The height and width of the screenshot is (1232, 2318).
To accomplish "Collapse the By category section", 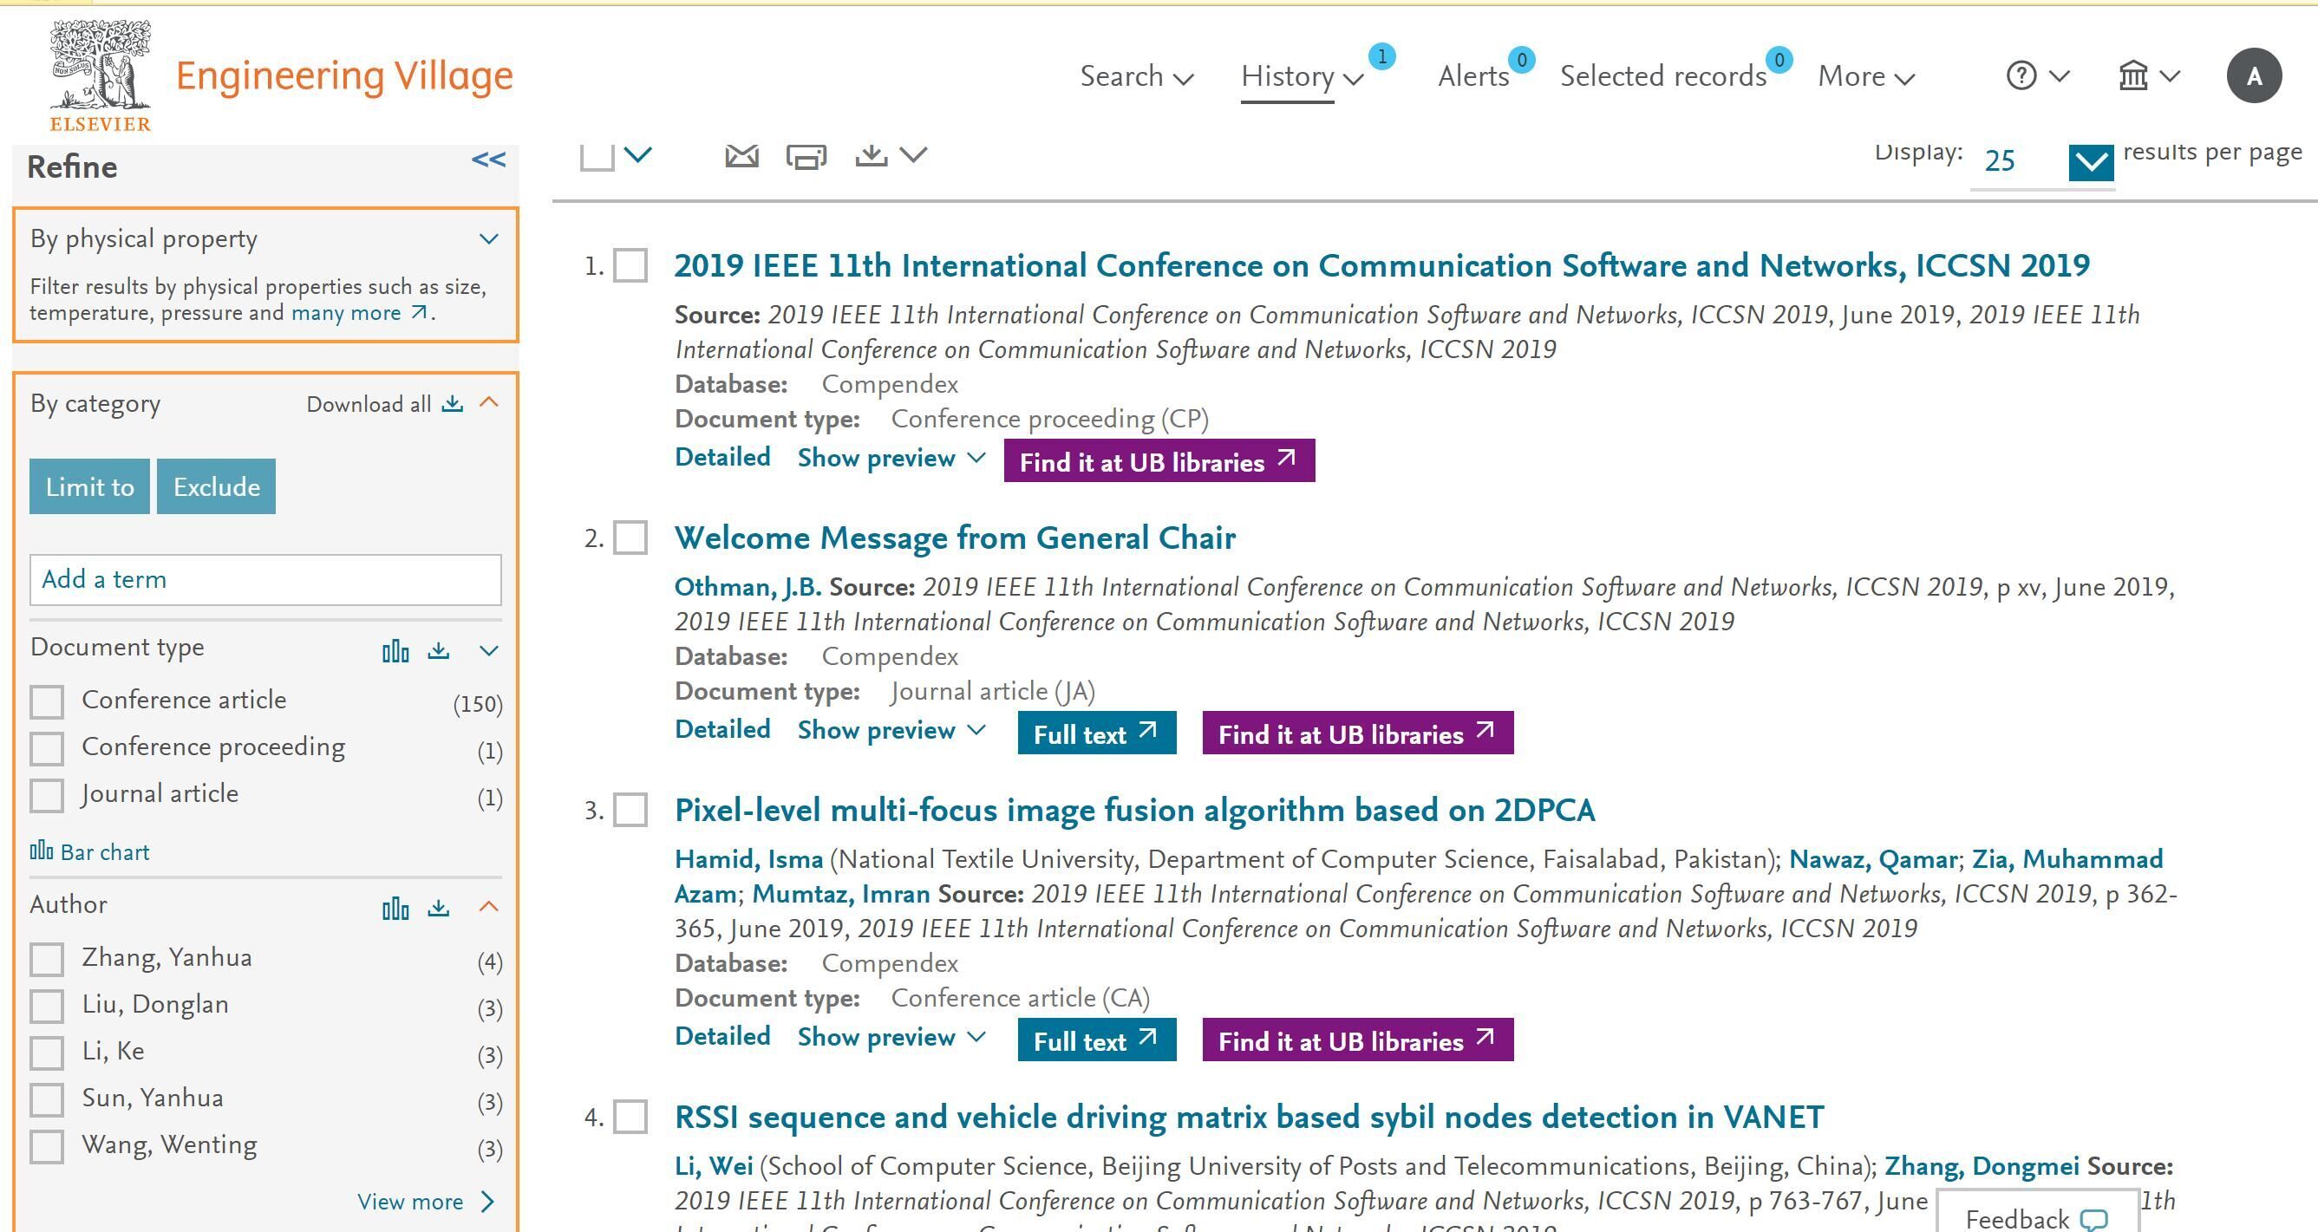I will point(488,402).
